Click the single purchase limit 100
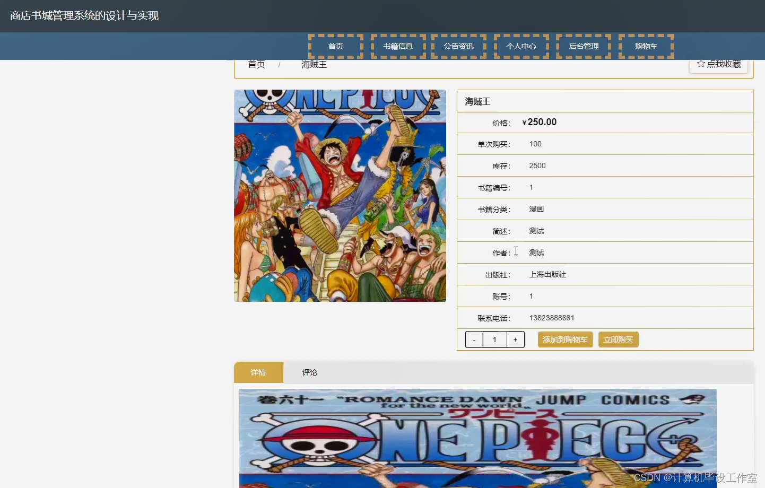Image resolution: width=765 pixels, height=488 pixels. point(535,144)
